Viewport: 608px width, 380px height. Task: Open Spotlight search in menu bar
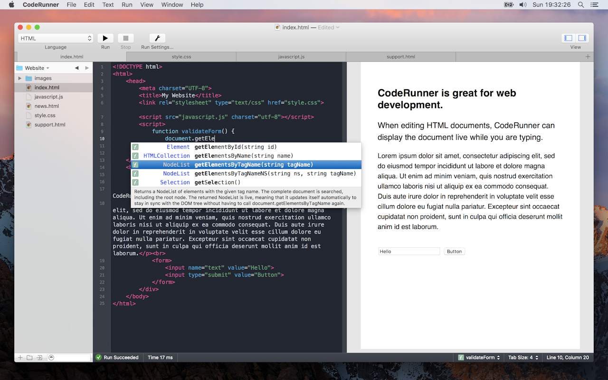[580, 5]
